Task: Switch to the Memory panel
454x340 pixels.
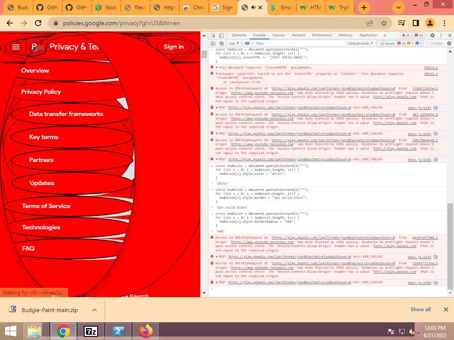Action: pos(346,35)
